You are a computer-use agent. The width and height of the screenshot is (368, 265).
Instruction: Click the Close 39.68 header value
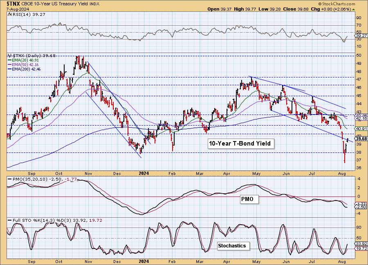(296, 9)
